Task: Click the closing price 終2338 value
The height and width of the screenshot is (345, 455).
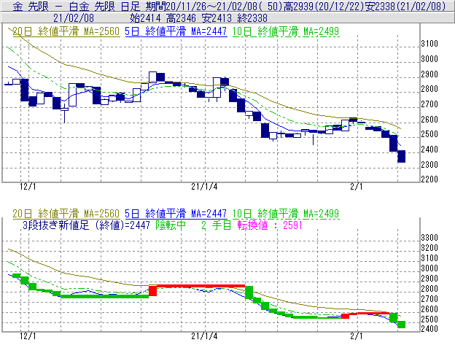Action: point(252,18)
